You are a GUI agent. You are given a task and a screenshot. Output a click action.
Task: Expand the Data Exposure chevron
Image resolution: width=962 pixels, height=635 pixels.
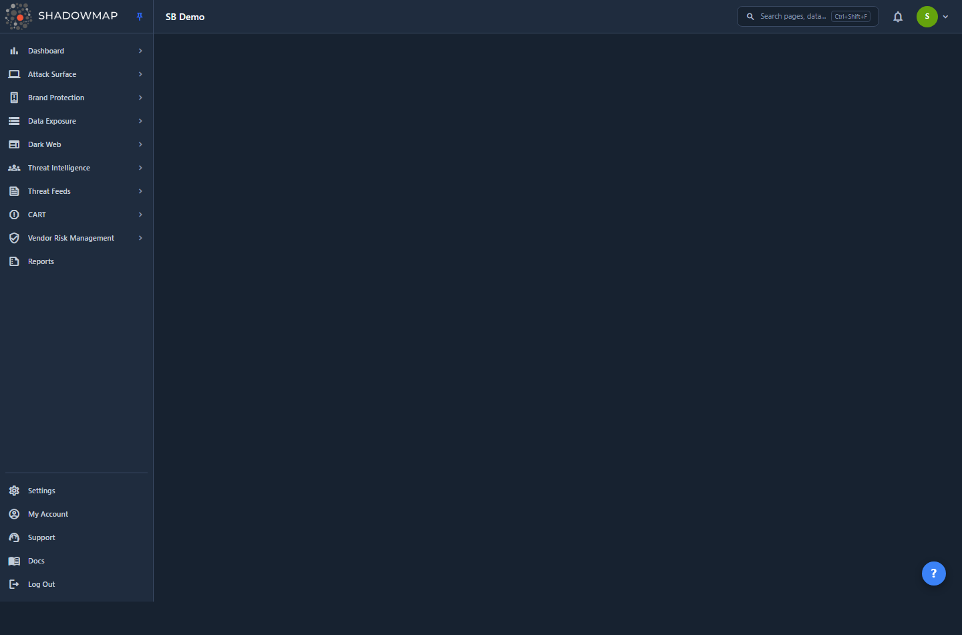click(140, 121)
